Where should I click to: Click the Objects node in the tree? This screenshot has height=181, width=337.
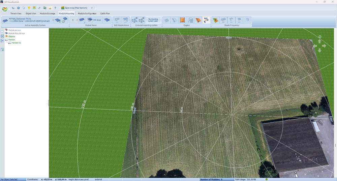[11, 36]
